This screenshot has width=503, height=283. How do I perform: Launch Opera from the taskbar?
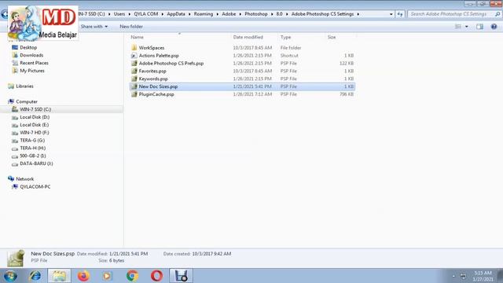(156, 276)
